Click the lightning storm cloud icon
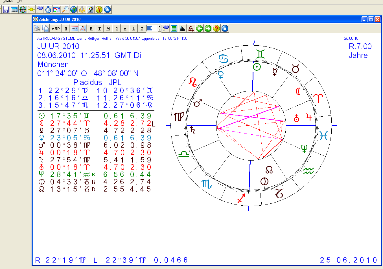Viewport: 383px width, 269px height. (x=166, y=28)
